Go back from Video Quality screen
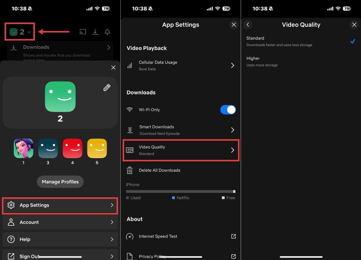This screenshot has height=260, width=361. (248, 24)
